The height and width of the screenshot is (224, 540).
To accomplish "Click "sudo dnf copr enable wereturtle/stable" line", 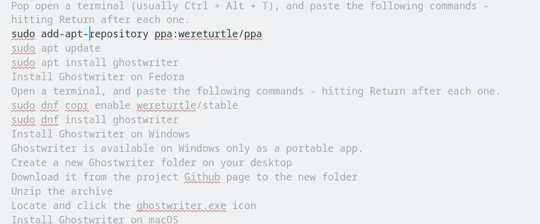I will (125, 105).
